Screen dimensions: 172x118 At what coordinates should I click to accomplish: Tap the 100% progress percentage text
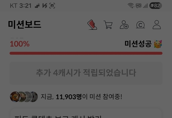point(20,44)
